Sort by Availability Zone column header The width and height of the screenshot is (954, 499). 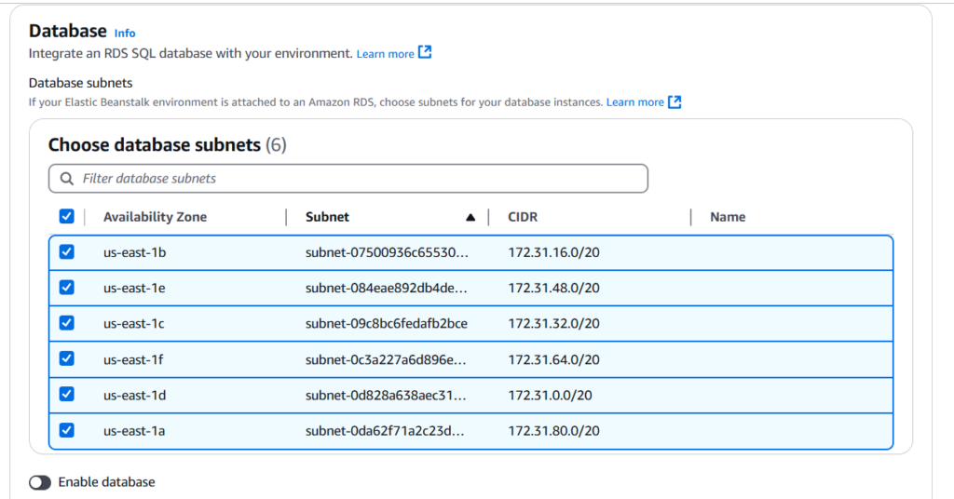[x=155, y=217]
